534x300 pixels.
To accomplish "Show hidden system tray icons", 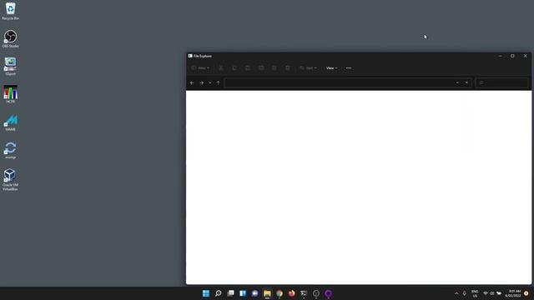I will (x=456, y=293).
